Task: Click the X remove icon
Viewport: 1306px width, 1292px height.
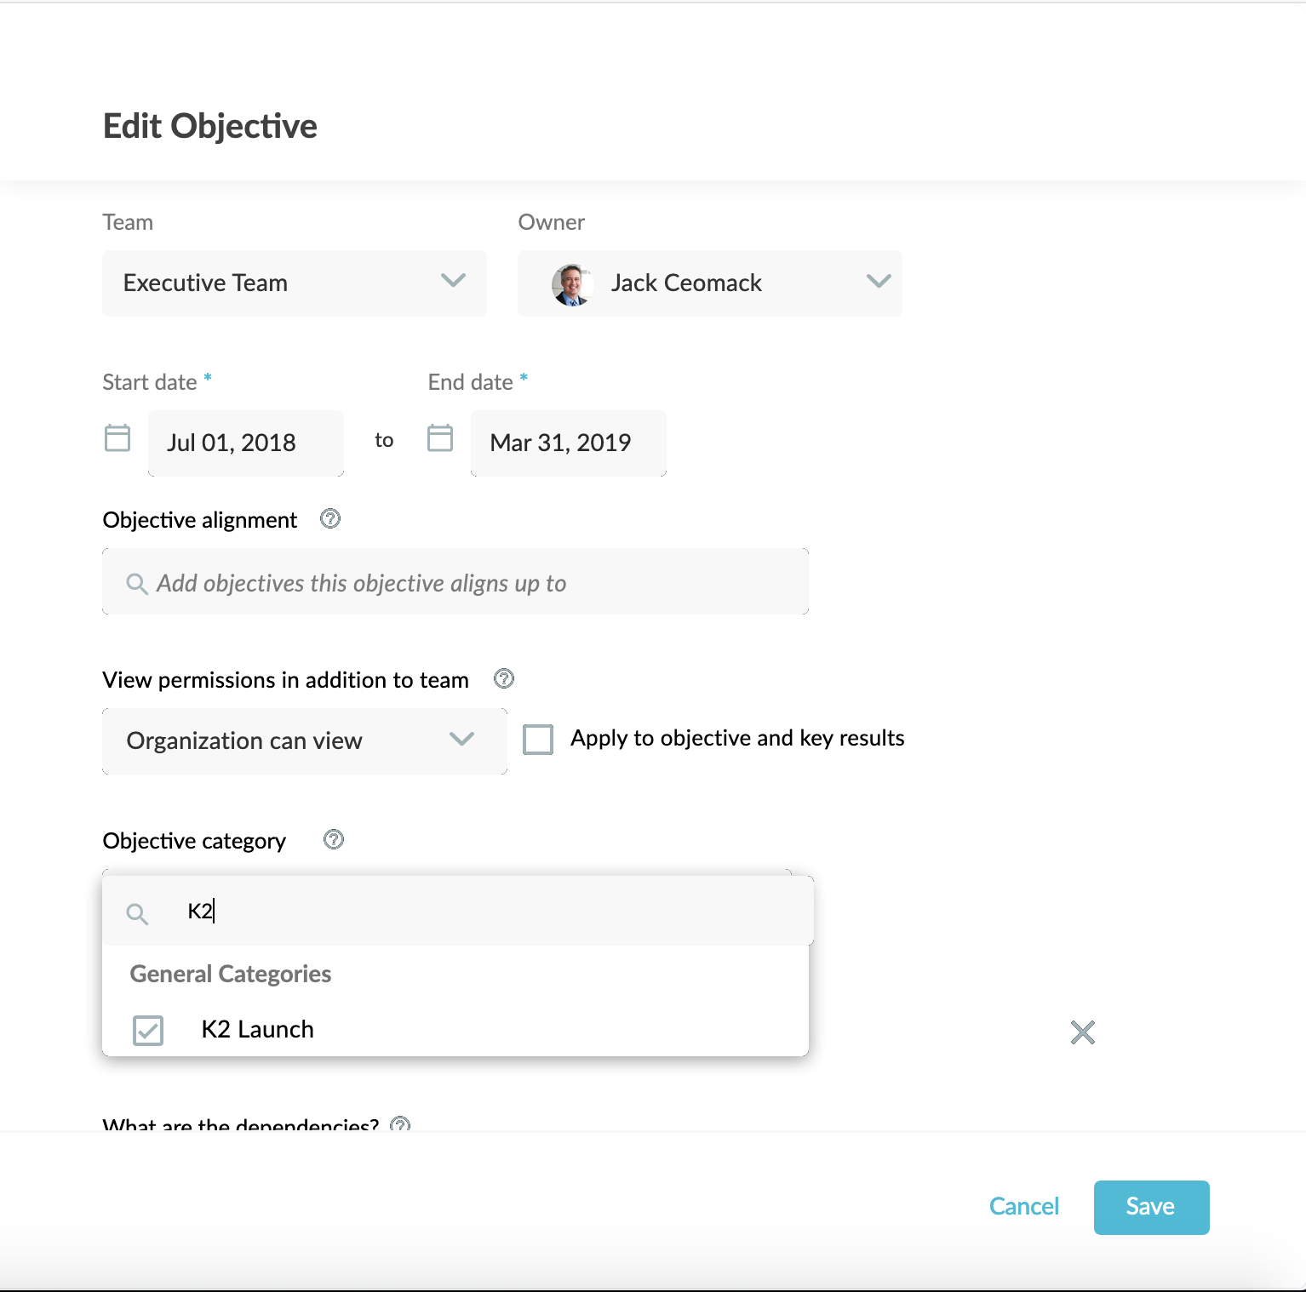Action: click(x=1082, y=1032)
